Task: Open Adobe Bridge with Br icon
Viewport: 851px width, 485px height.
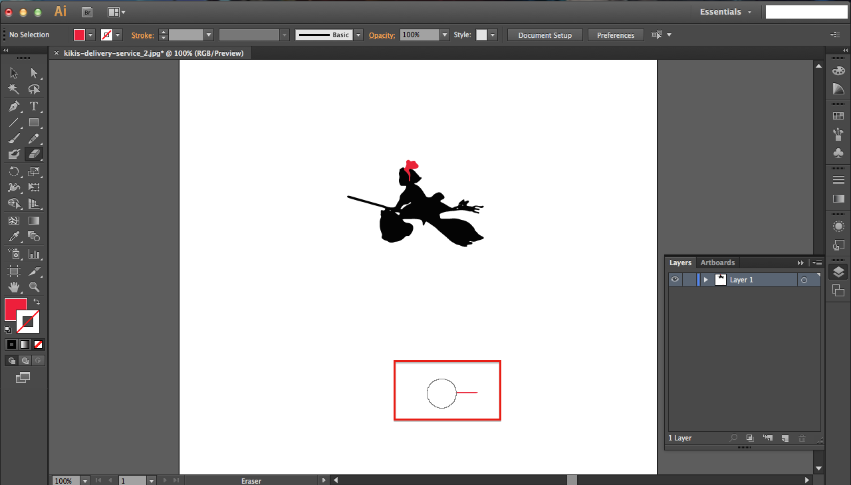Action: coord(86,12)
